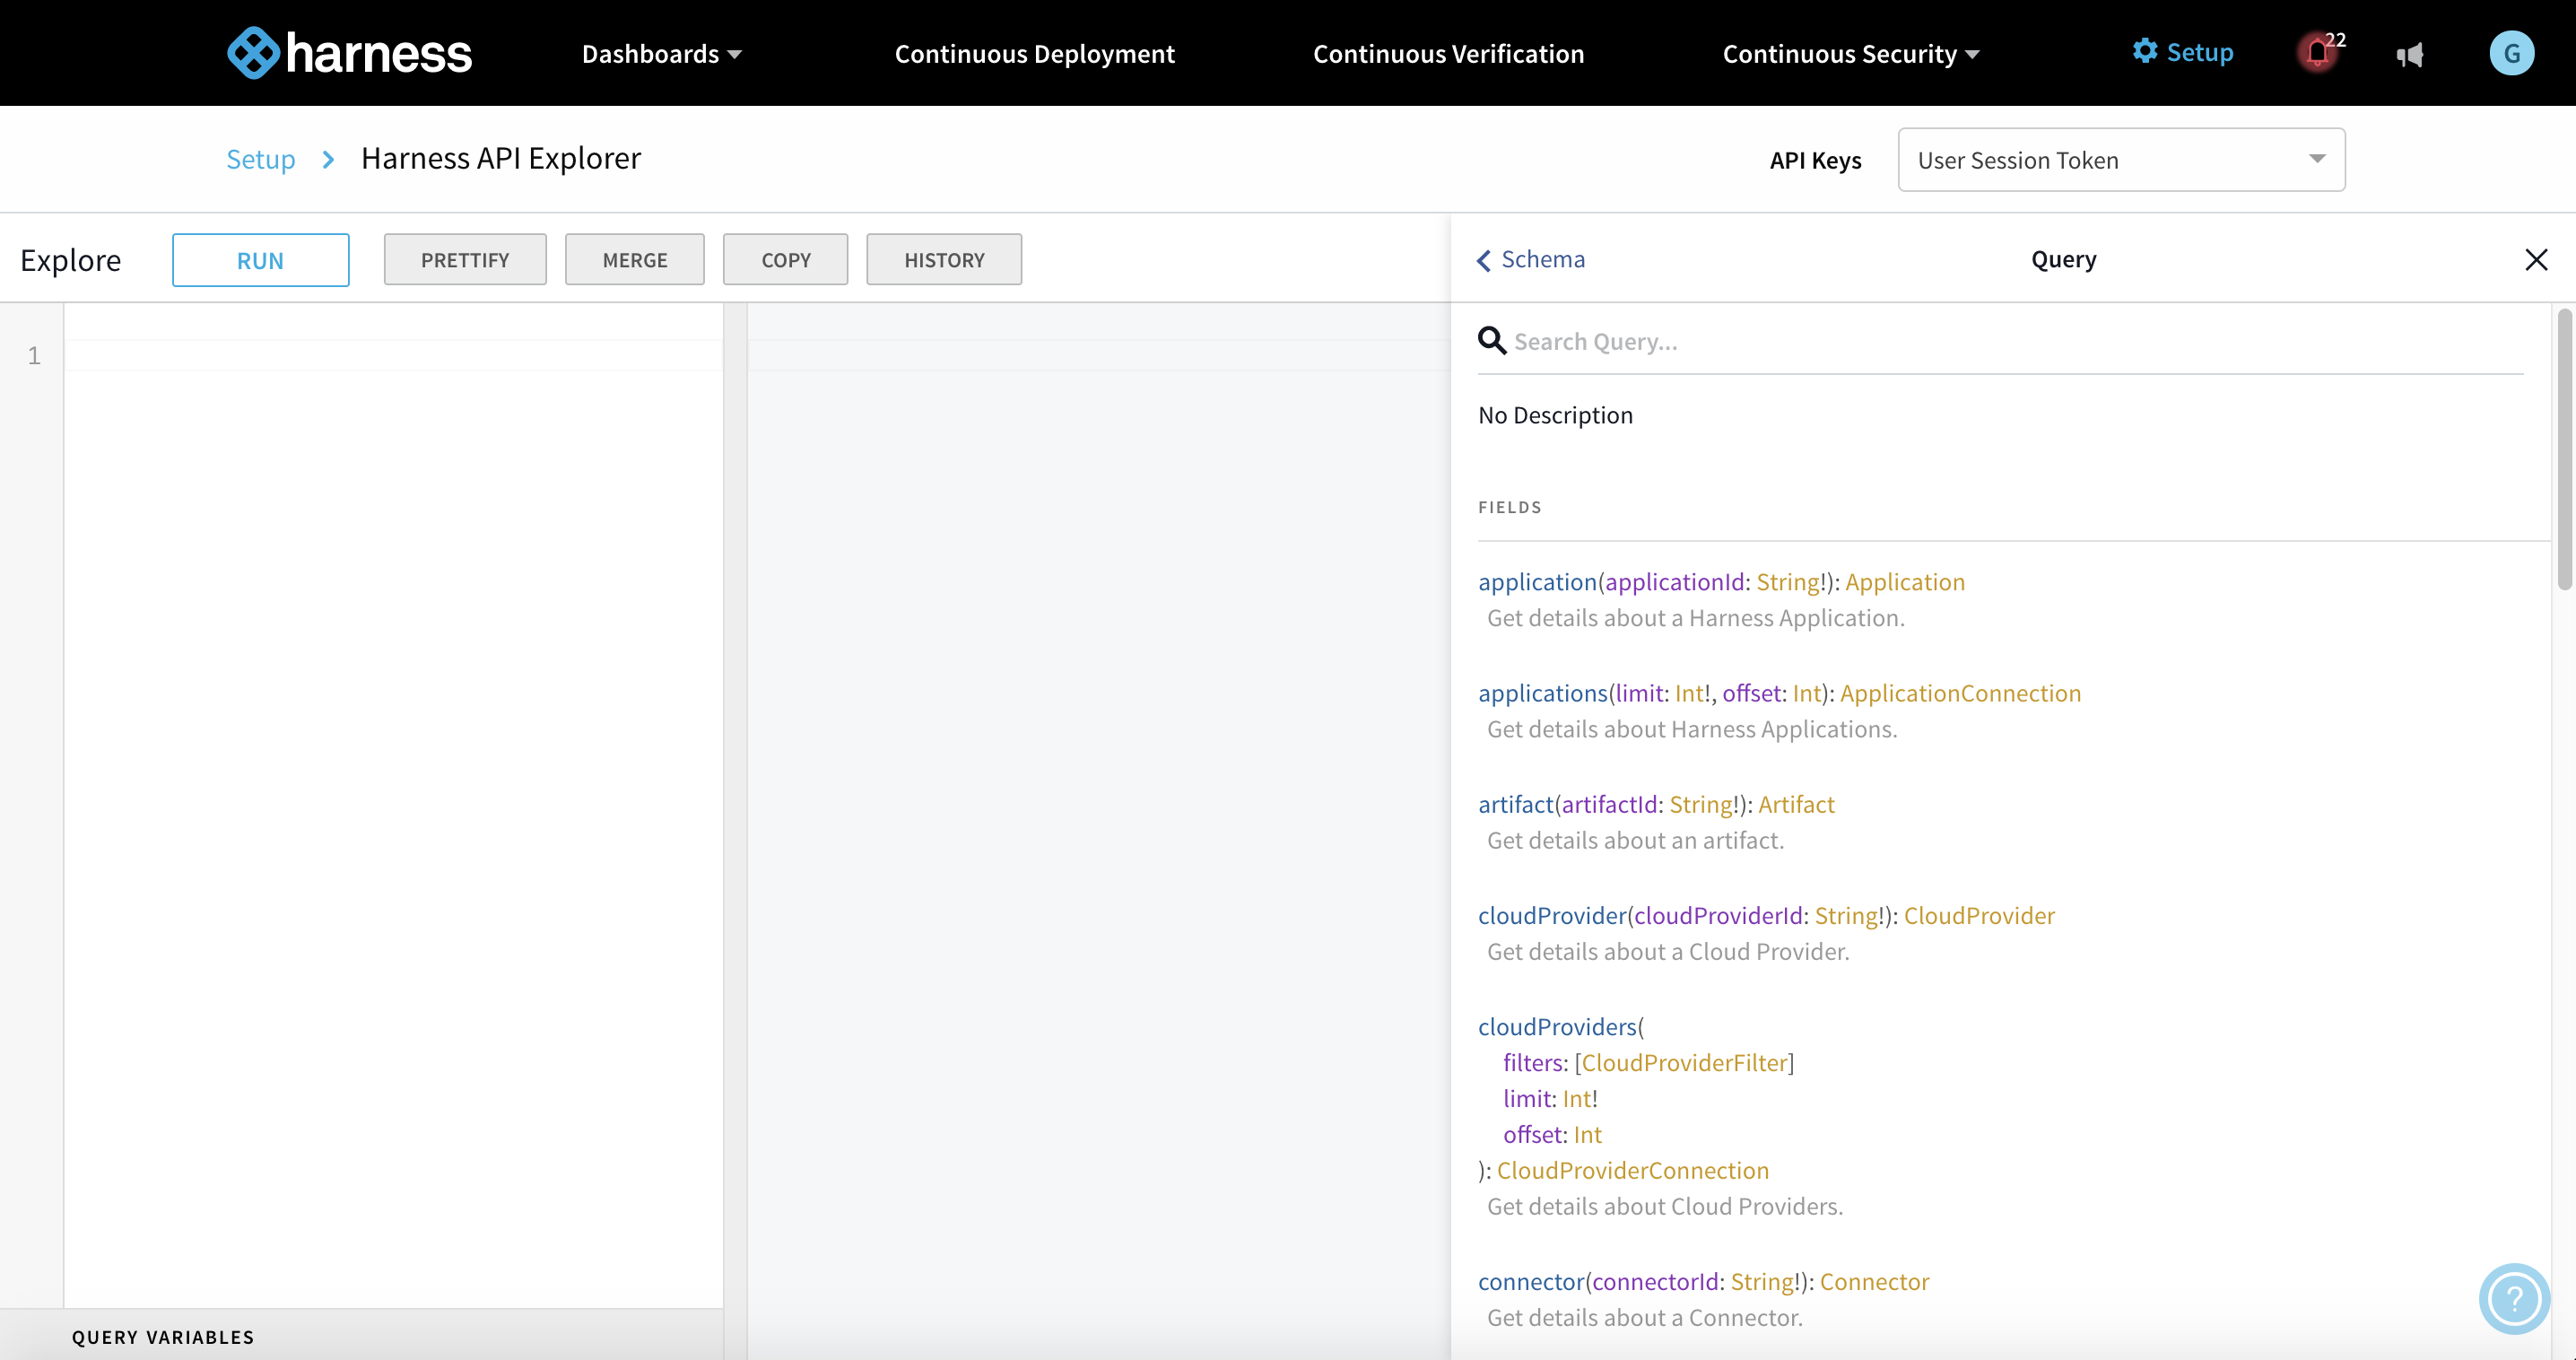This screenshot has width=2576, height=1360.
Task: Click the help question mark bubble
Action: point(2513,1298)
